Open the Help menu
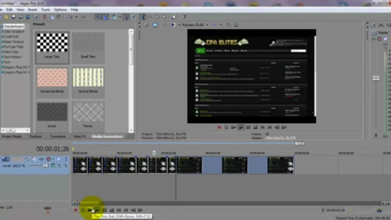 point(75,10)
